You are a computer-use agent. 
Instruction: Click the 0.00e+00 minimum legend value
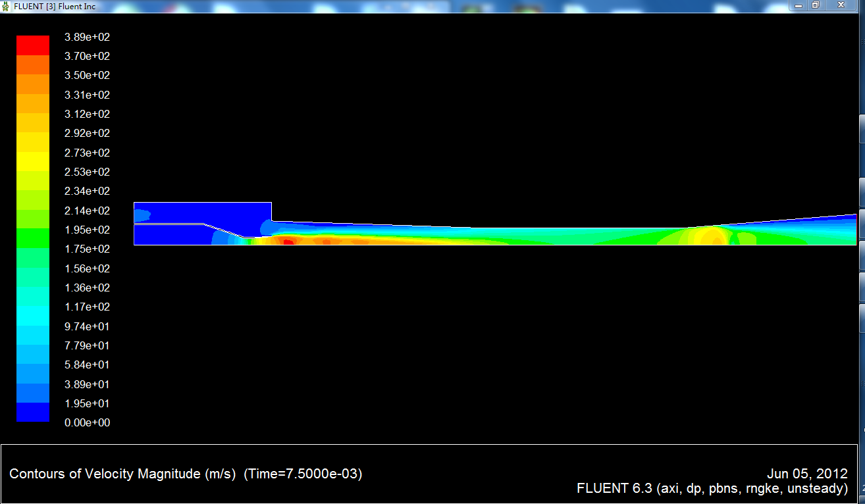[87, 422]
